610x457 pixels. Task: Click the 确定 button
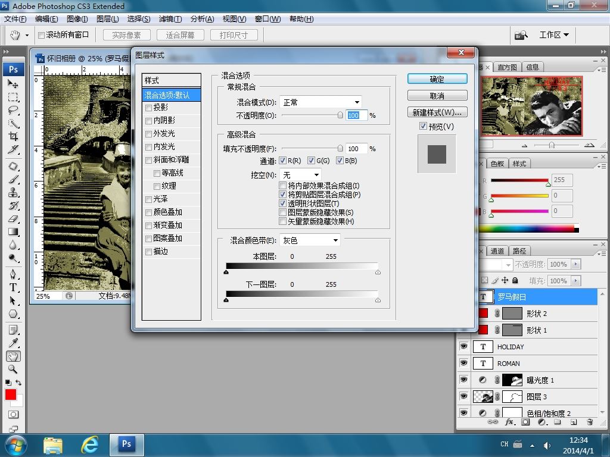coord(437,79)
